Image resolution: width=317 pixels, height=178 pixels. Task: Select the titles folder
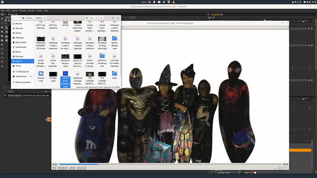point(114,75)
